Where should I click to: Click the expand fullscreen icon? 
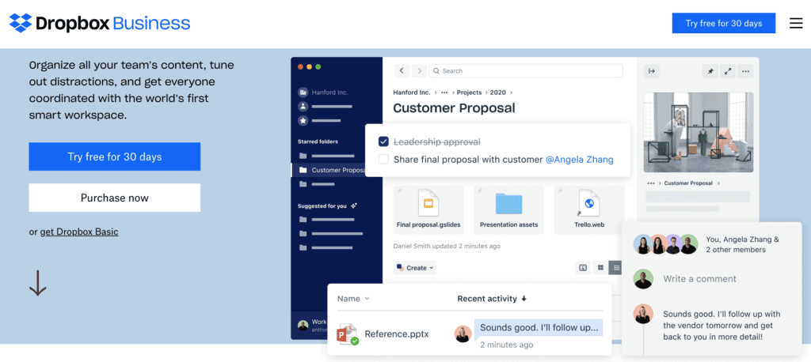[x=728, y=71]
